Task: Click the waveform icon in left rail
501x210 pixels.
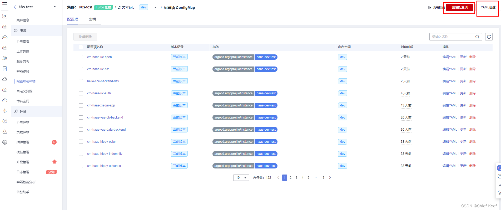Action: (5, 58)
